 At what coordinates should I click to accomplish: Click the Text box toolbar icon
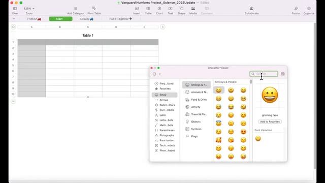point(170,9)
